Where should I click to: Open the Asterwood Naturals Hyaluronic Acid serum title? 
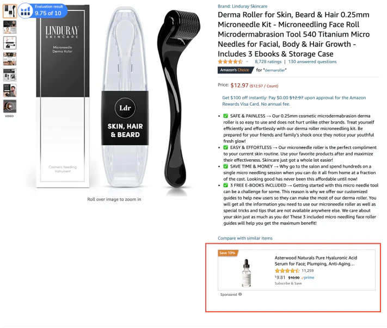[x=316, y=261]
